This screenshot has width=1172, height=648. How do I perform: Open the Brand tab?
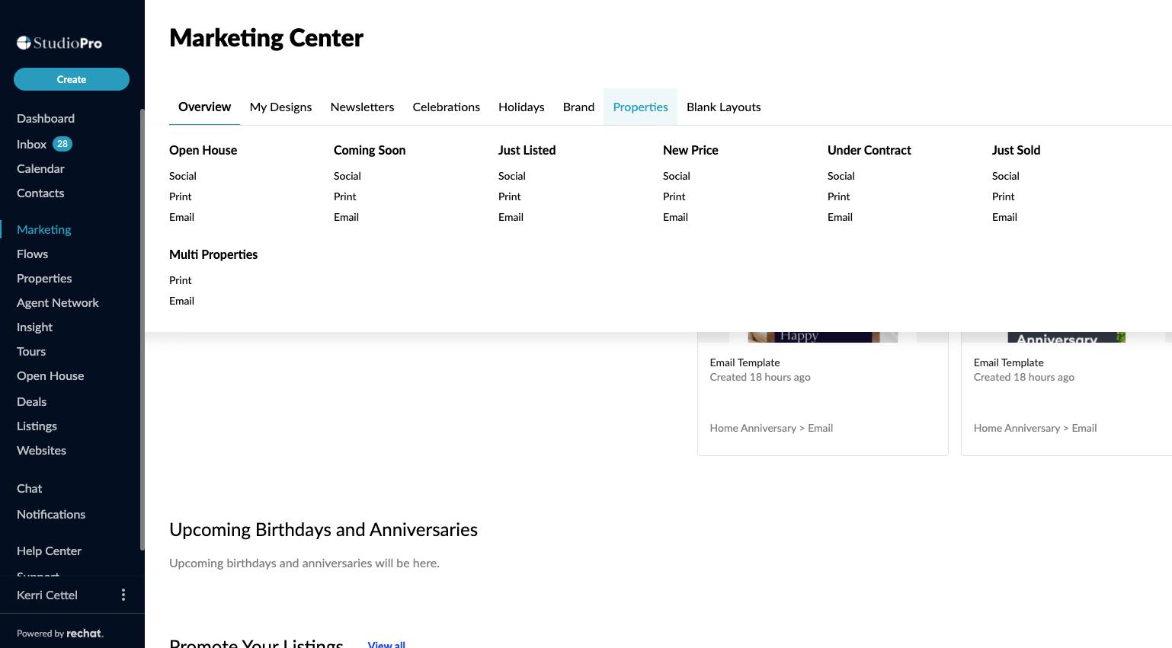coord(578,107)
